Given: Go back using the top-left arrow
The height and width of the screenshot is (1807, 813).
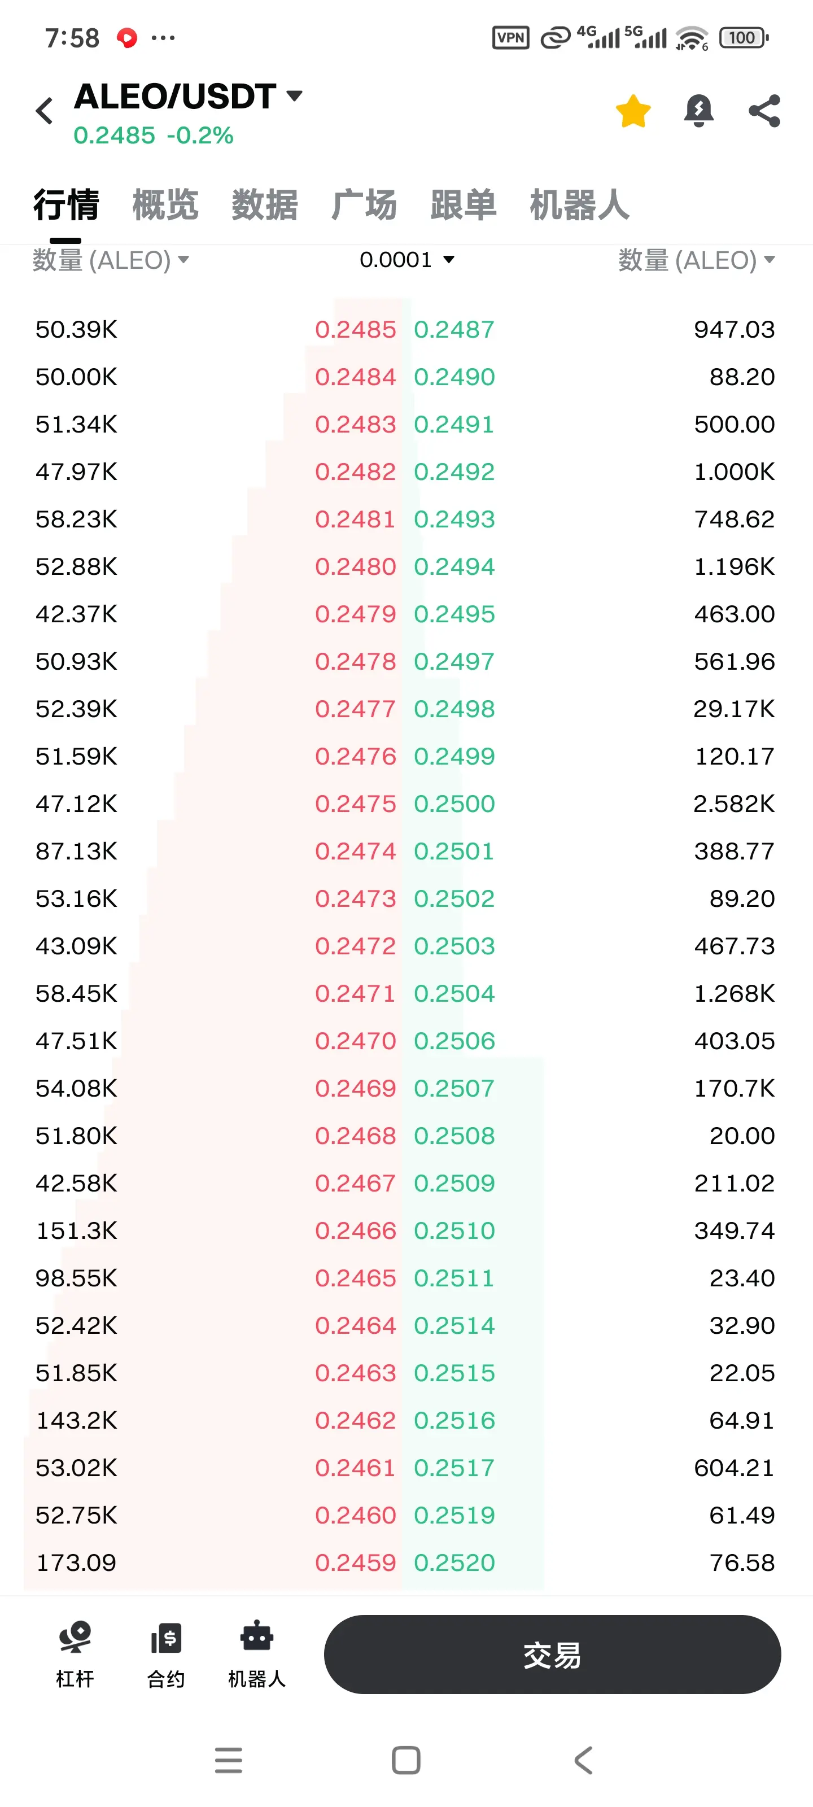Looking at the screenshot, I should [x=44, y=111].
